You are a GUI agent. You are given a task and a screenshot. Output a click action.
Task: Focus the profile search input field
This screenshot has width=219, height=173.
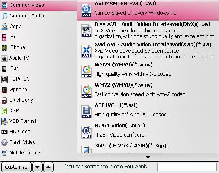[187, 167]
